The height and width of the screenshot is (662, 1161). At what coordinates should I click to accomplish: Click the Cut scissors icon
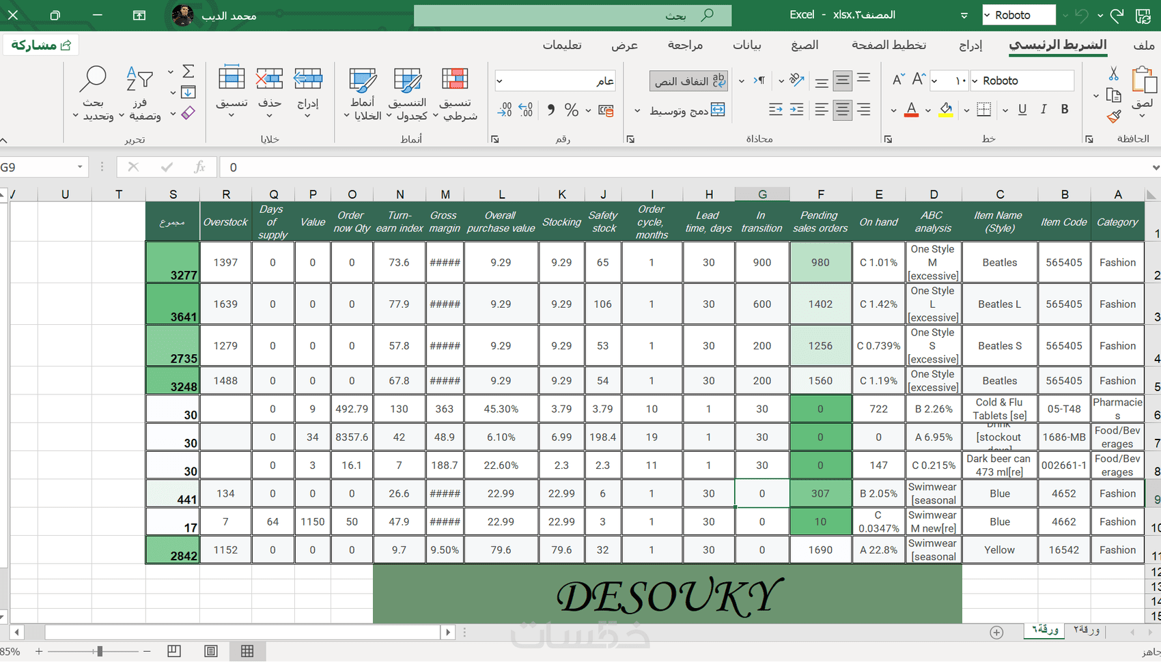tap(1114, 72)
